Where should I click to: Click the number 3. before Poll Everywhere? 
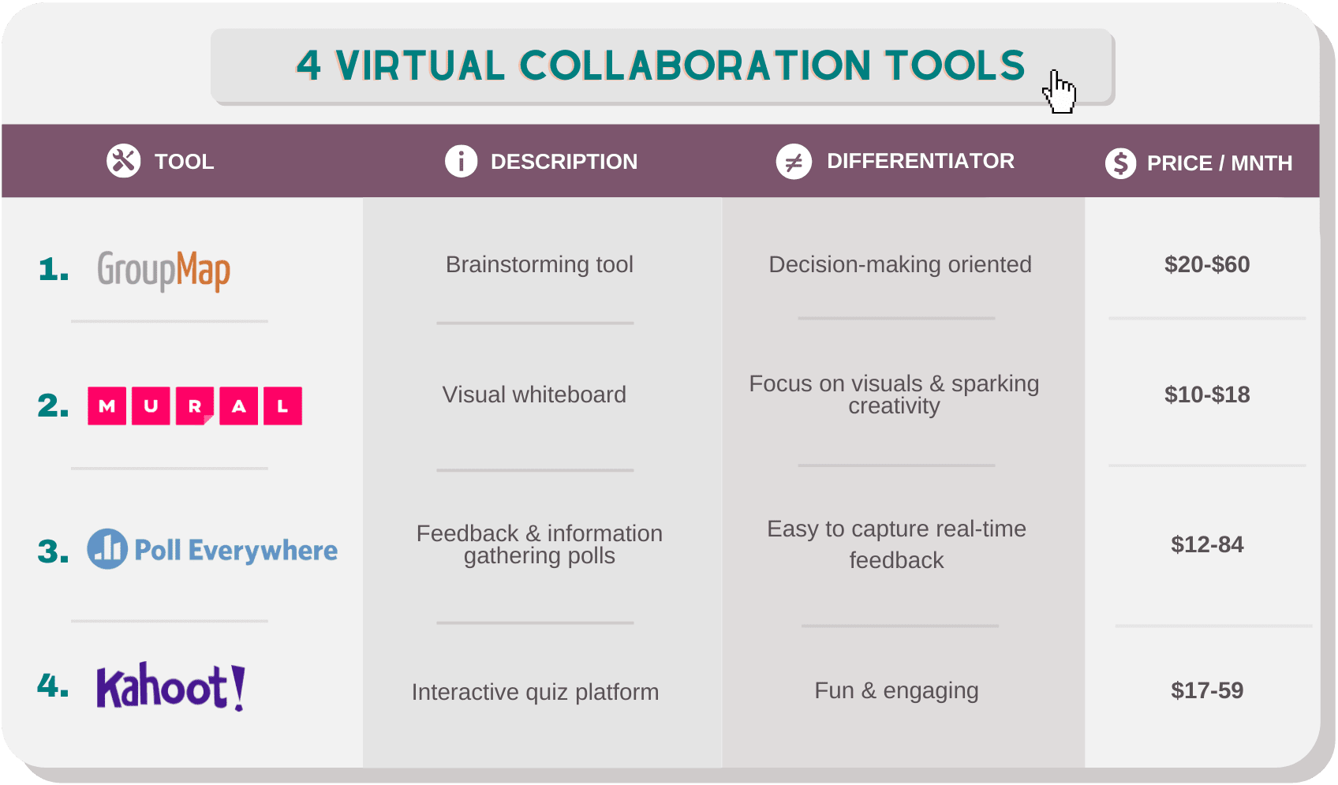[54, 551]
